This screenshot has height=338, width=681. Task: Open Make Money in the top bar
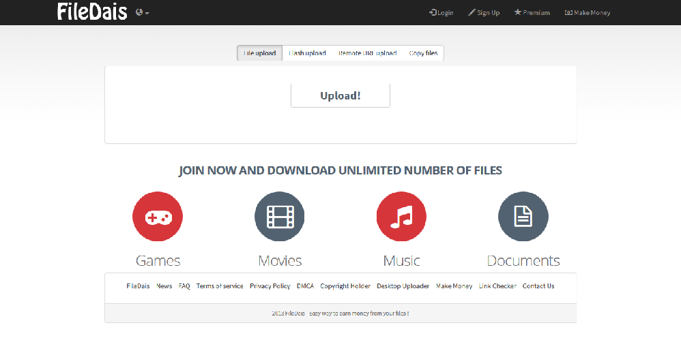coord(588,12)
